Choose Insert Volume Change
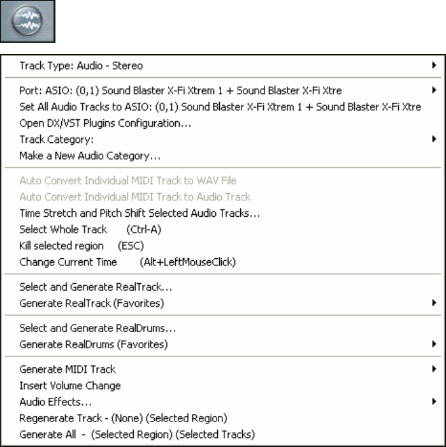 70,385
